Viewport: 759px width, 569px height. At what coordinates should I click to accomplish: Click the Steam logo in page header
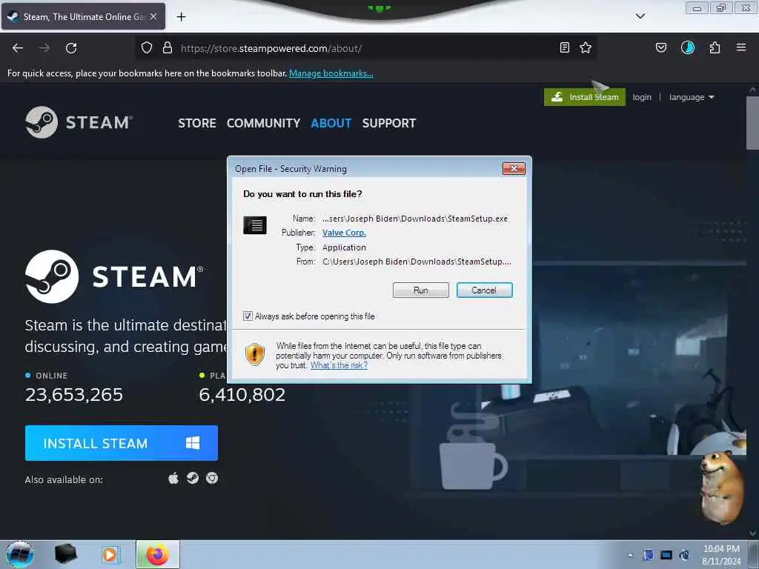(x=79, y=122)
